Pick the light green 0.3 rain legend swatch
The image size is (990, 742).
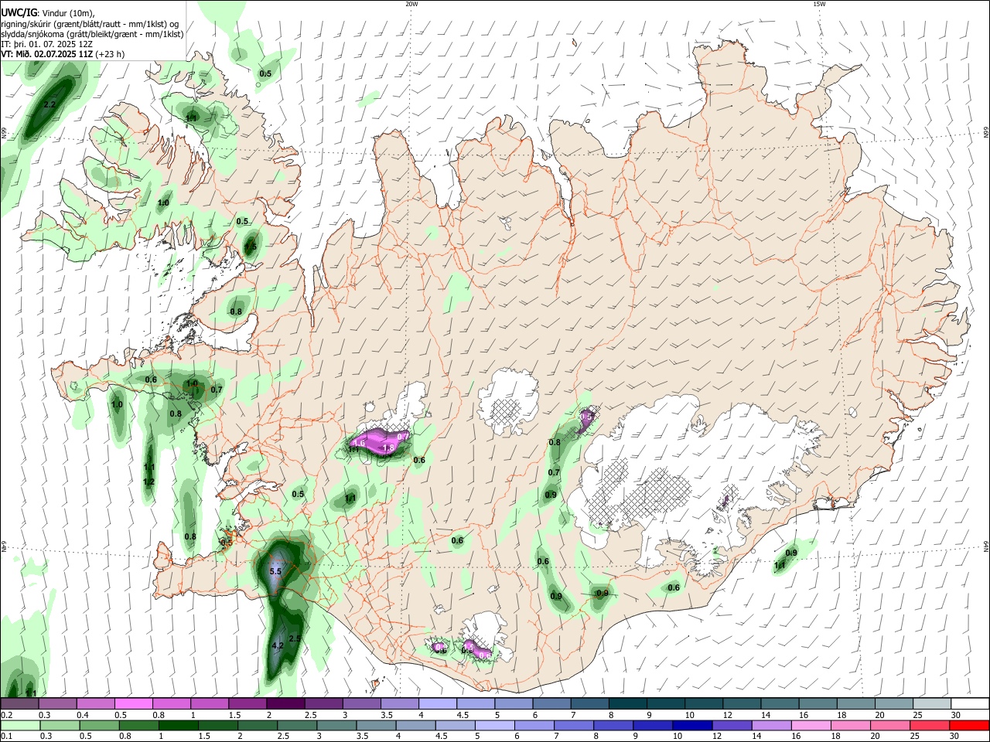pos(60,726)
